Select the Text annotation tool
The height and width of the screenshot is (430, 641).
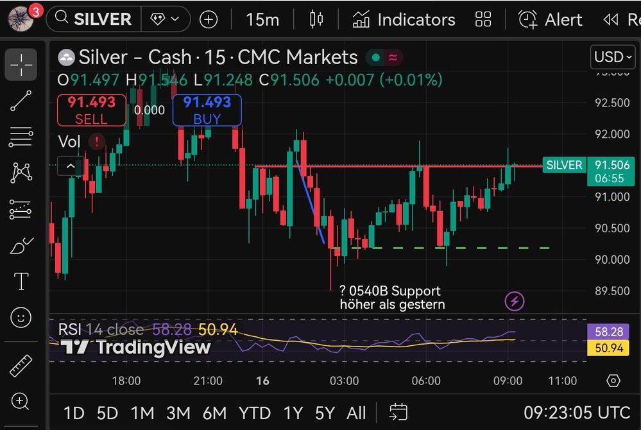click(x=21, y=281)
